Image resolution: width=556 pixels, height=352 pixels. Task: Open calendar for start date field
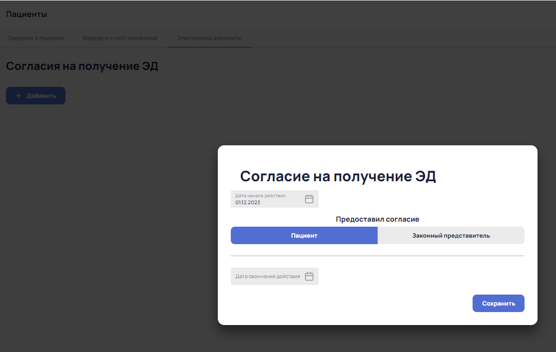[309, 199]
